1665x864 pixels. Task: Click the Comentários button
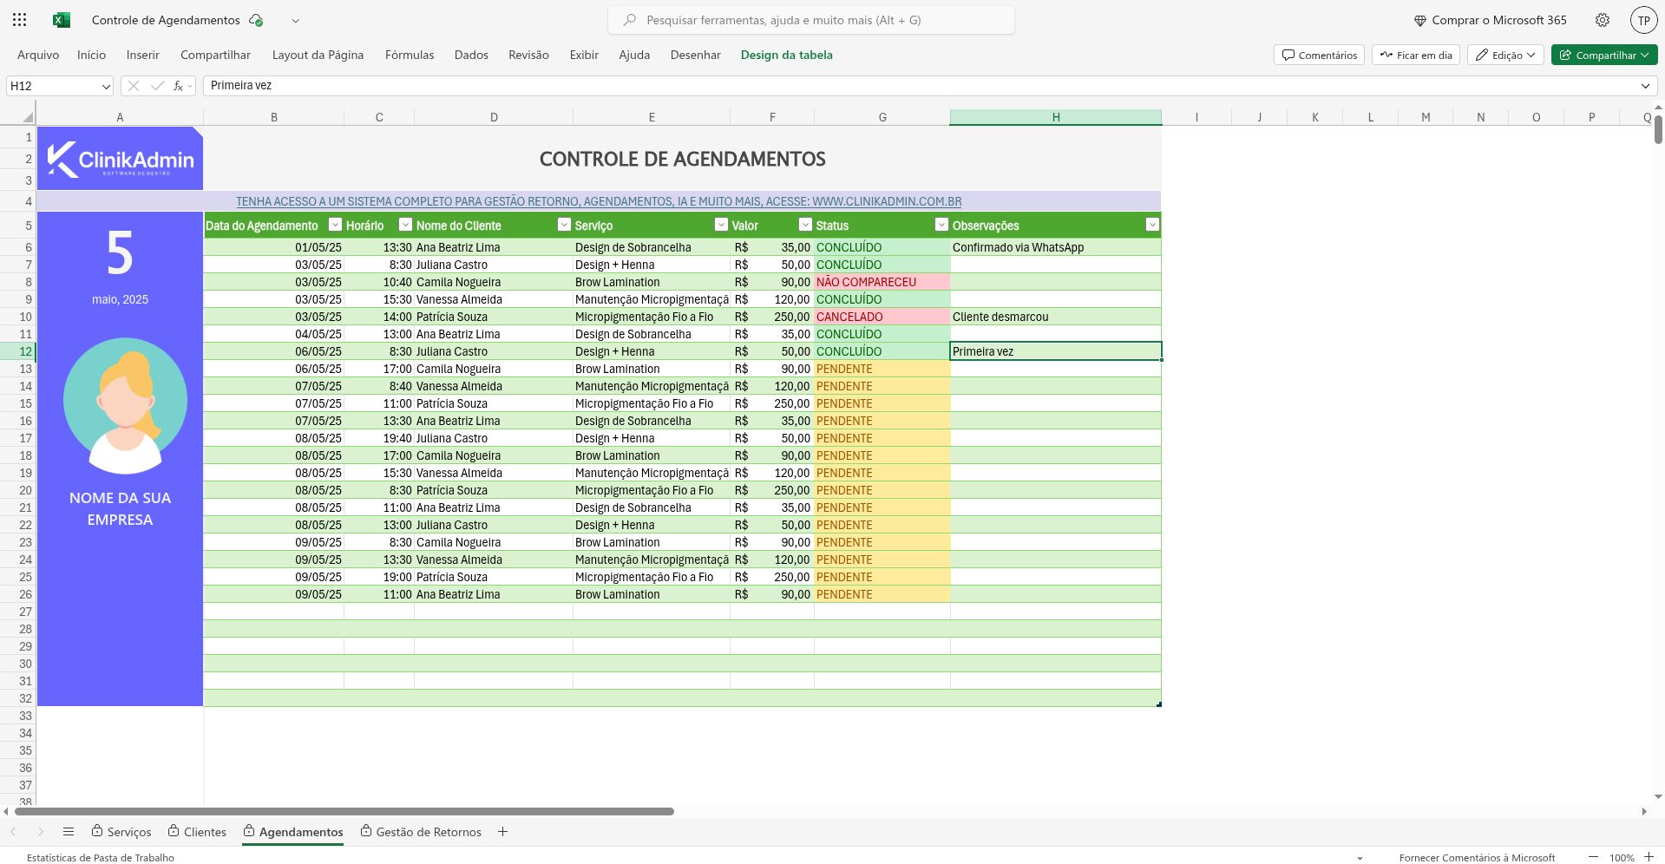point(1319,55)
